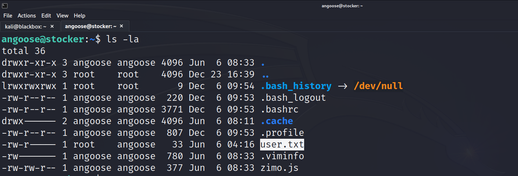Click the typed ls -la command
518x176 pixels.
point(122,39)
